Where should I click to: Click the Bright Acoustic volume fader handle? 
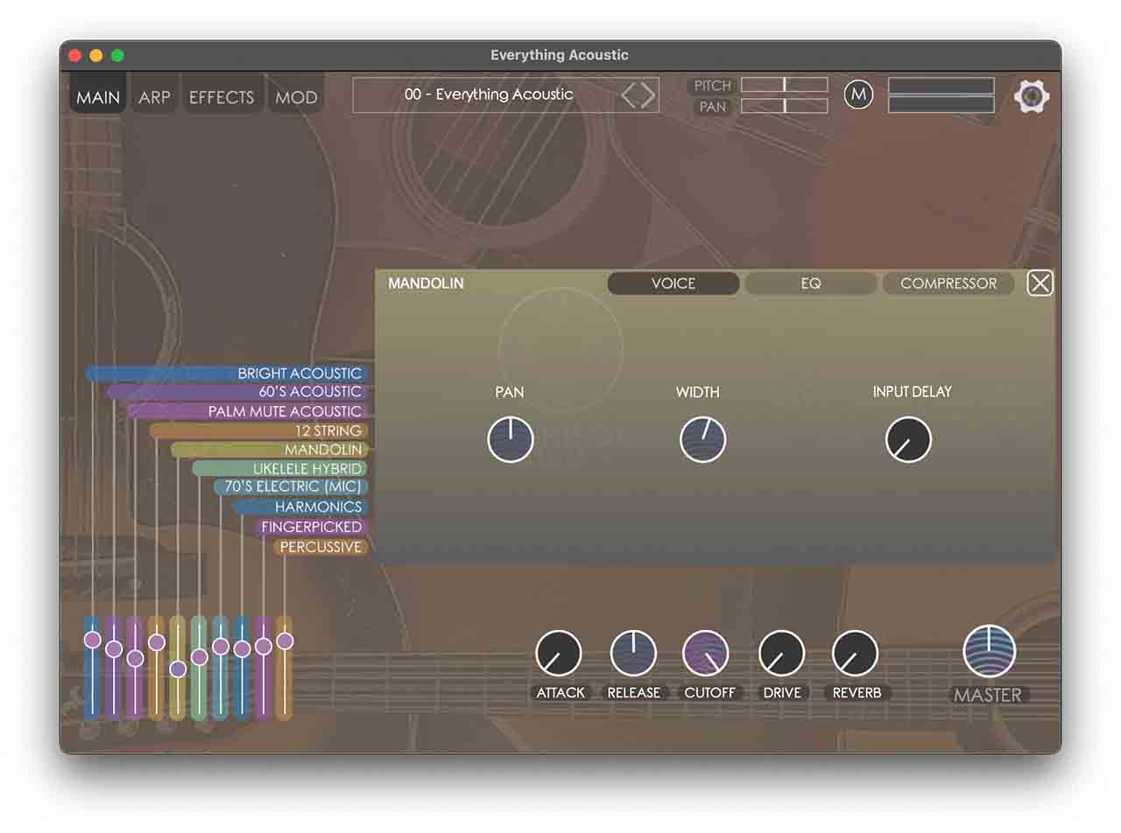tap(93, 640)
